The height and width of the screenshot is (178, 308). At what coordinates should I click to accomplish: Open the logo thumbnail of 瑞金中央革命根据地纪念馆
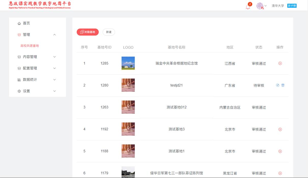(x=128, y=63)
